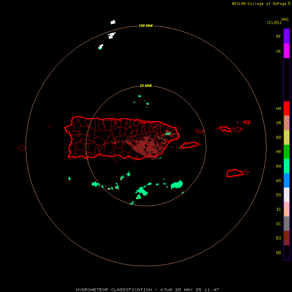Click the KJUA 20 MAY 25 11:47 timestamp
The image size is (292, 292).
click(x=189, y=290)
